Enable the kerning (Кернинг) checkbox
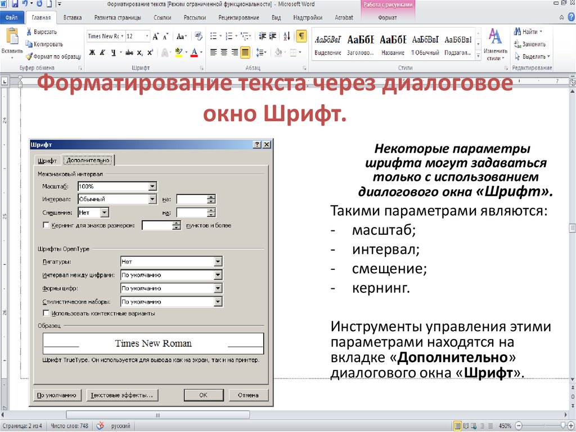 point(46,225)
